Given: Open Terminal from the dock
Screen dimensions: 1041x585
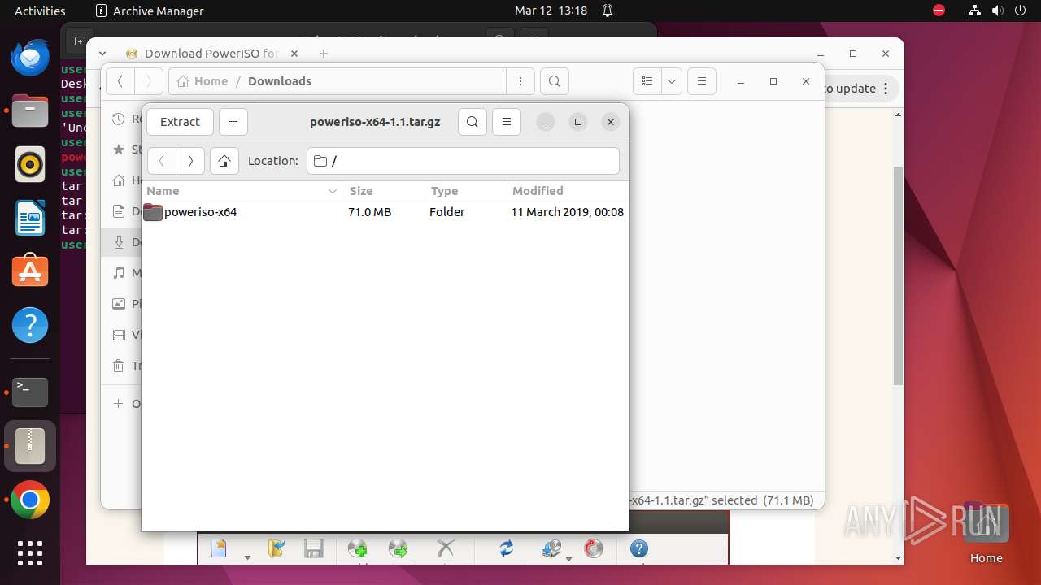Looking at the screenshot, I should click(30, 392).
